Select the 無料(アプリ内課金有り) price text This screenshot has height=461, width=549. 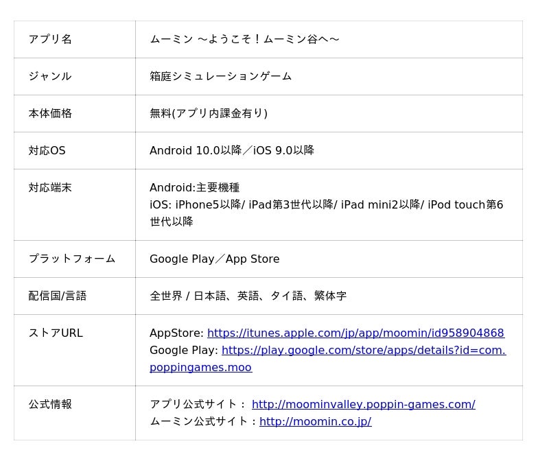[x=209, y=113]
